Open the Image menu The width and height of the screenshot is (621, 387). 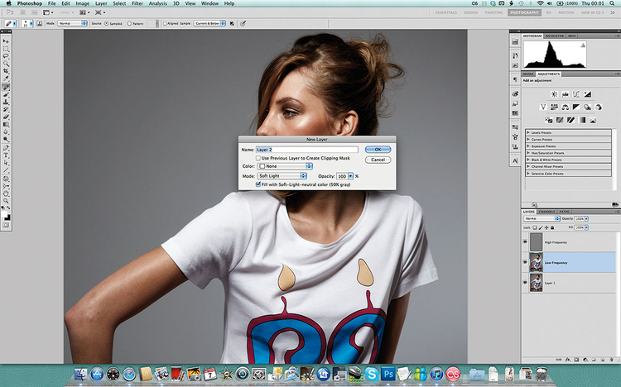pyautogui.click(x=82, y=3)
